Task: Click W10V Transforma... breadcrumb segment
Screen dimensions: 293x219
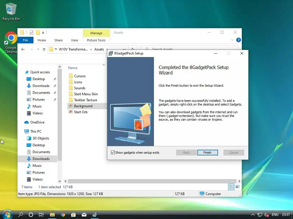Action: coord(73,49)
